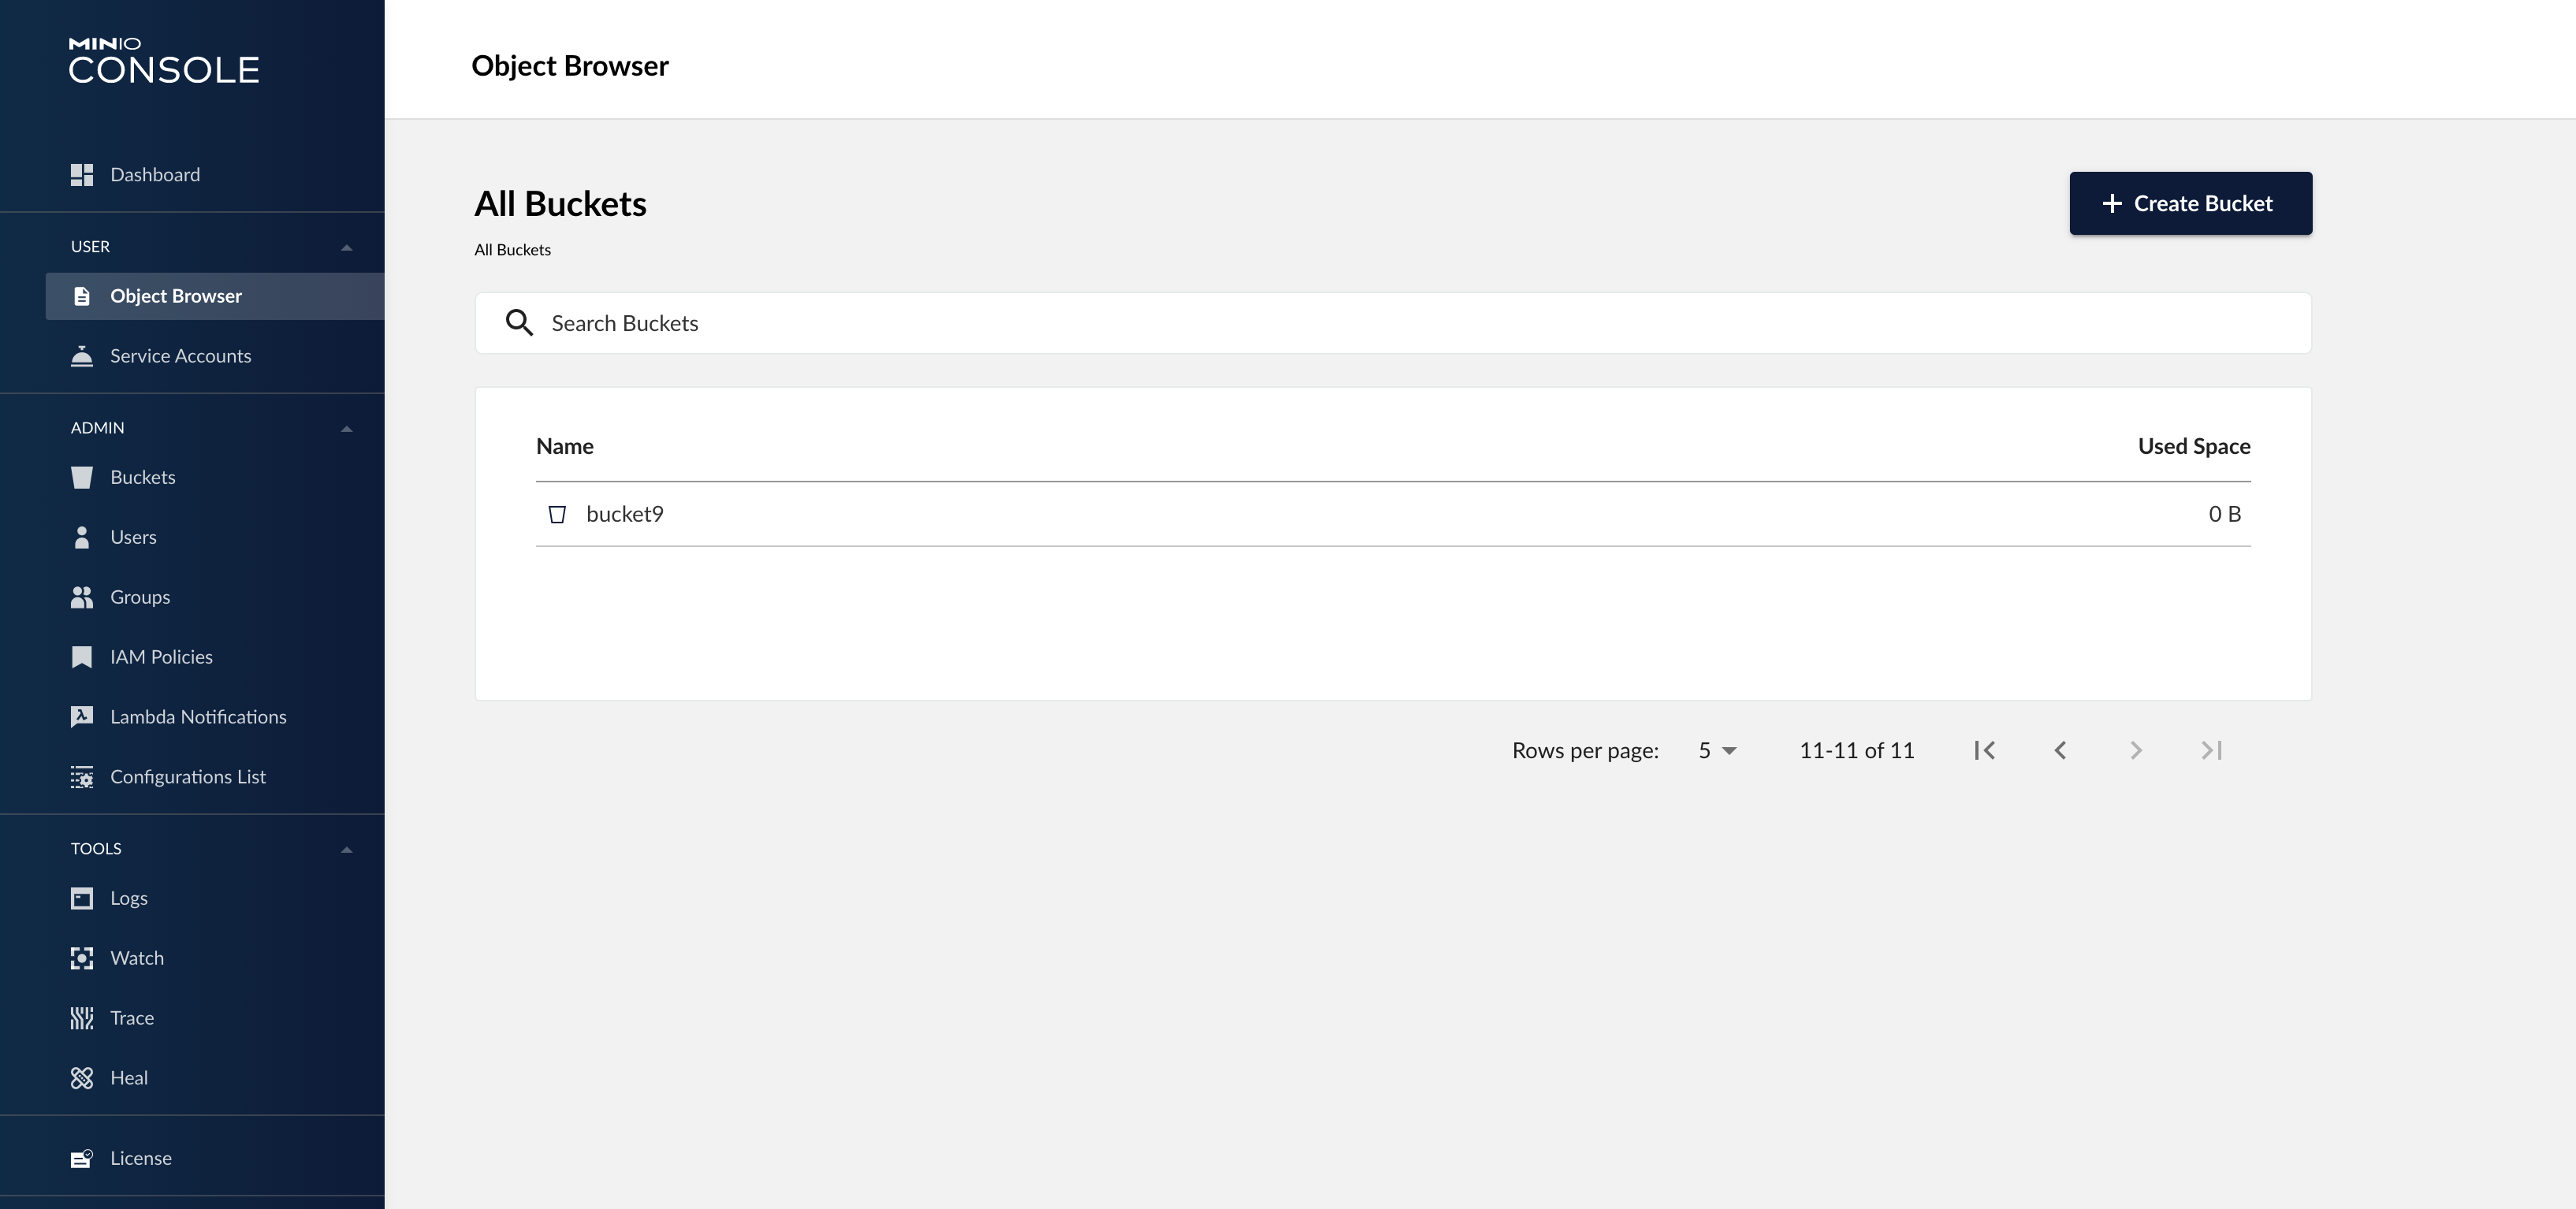
Task: Click the IAM Policies bookmark icon
Action: pos(82,657)
